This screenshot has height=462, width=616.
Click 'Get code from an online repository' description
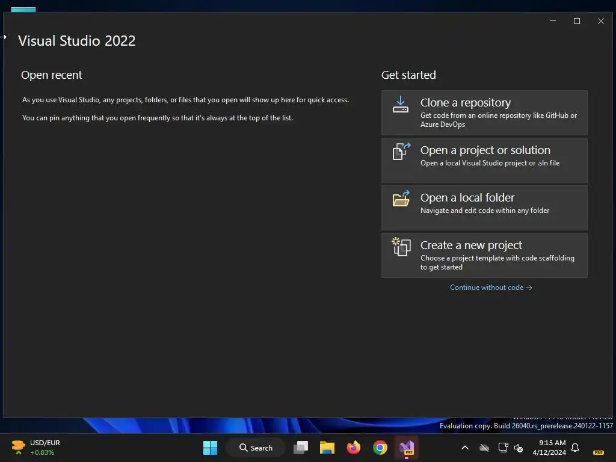[x=499, y=120]
